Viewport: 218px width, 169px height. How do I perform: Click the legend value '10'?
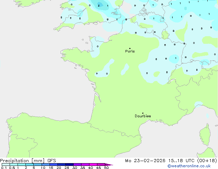click(x=43, y=168)
